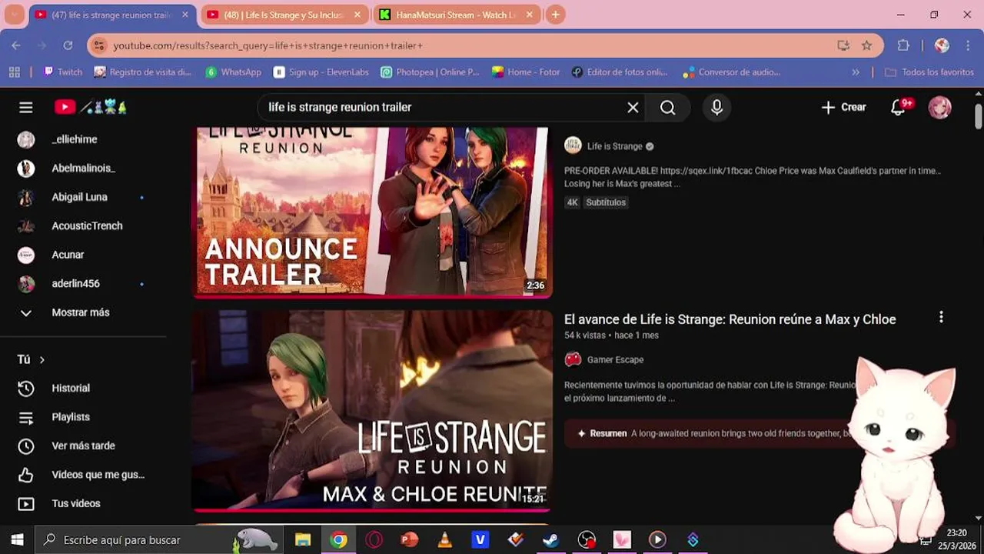
Task: Open the Chrome three-dot menu
Action: click(x=967, y=45)
